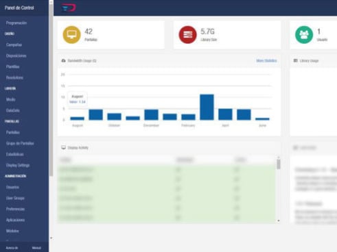
Task: Open Grupo de Pantallas in sidebar
Action: pos(20,143)
